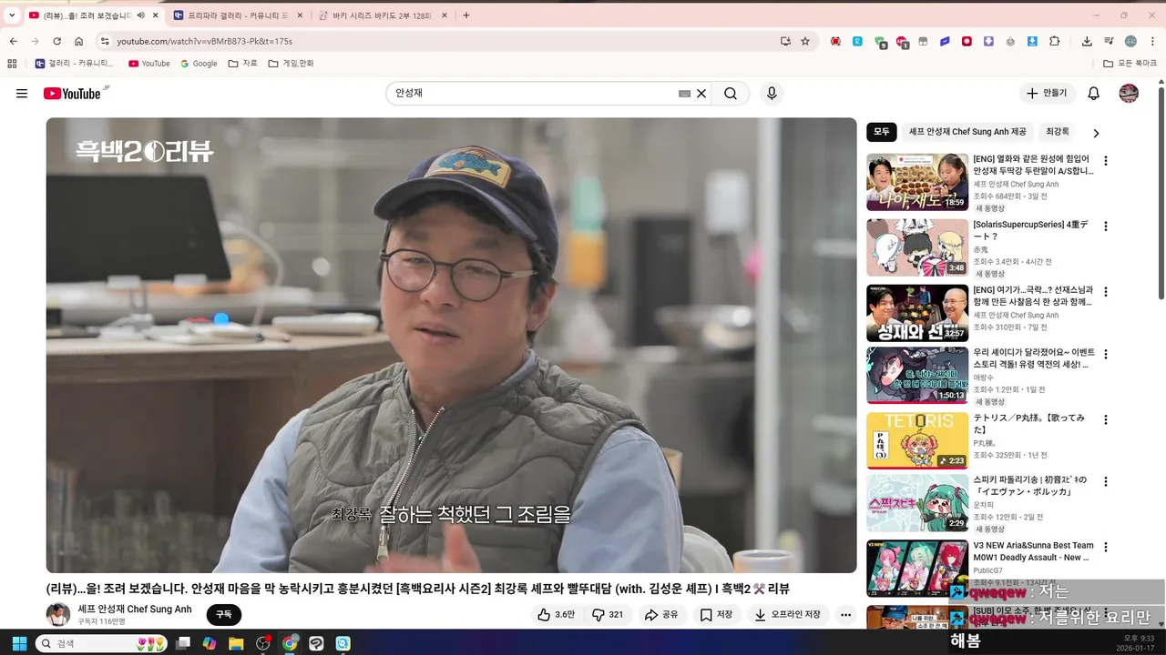
Task: Open the on-screen keyboard icon in search
Action: point(684,94)
